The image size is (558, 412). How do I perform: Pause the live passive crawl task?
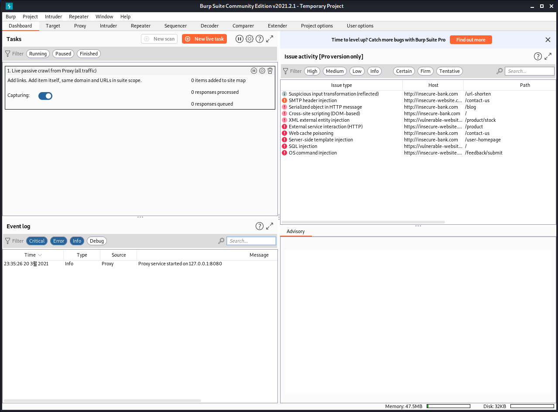click(254, 71)
